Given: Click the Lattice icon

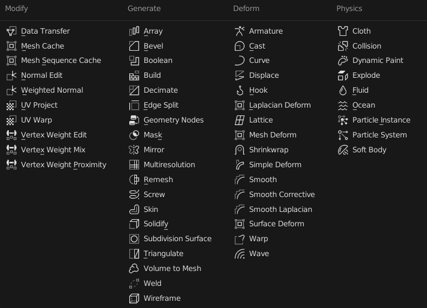Looking at the screenshot, I should (x=240, y=120).
